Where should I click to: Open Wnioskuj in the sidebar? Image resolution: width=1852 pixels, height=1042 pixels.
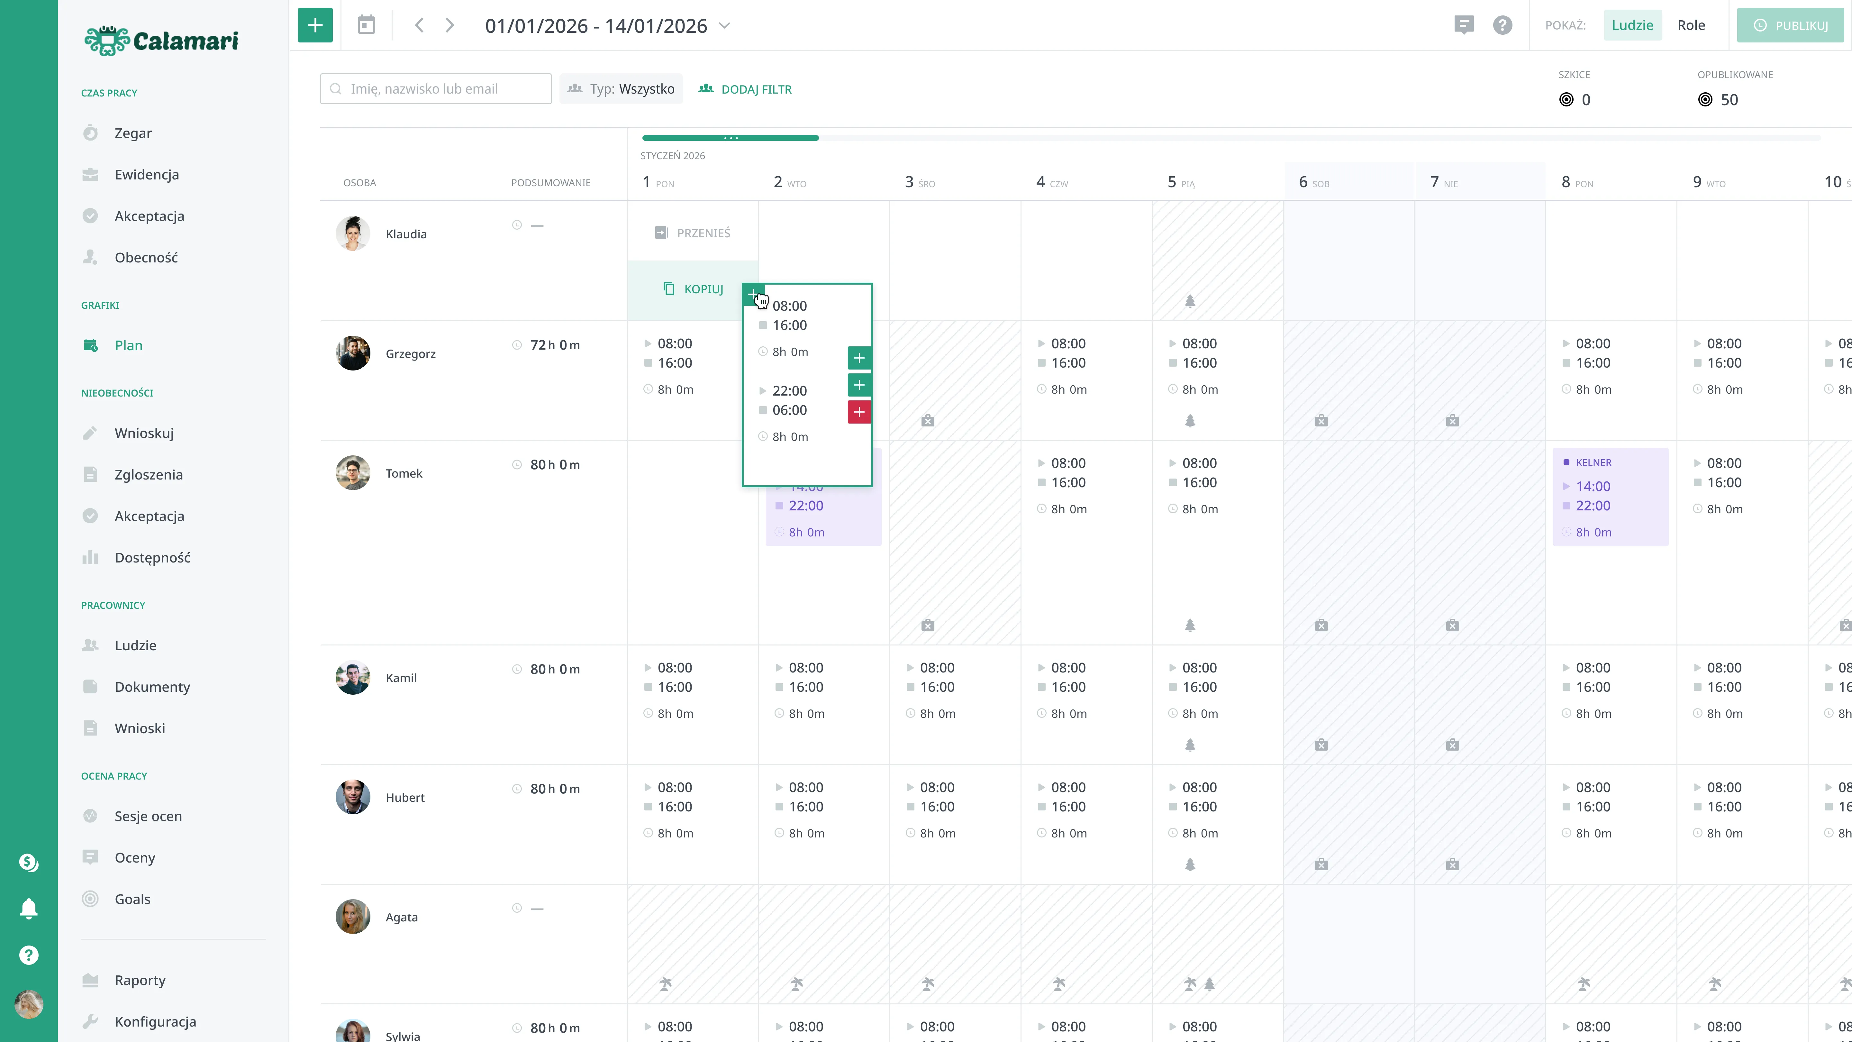point(144,433)
